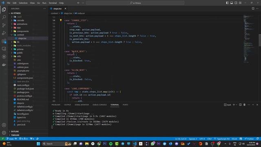The image size is (261, 147).
Task: Click the taskbar Search box
Action: click(x=57, y=144)
